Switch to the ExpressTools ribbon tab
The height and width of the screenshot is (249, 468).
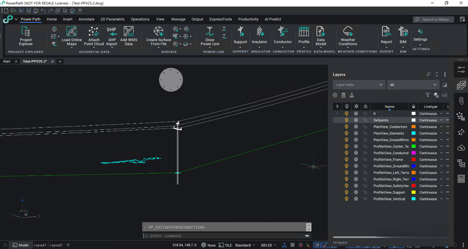click(x=220, y=19)
